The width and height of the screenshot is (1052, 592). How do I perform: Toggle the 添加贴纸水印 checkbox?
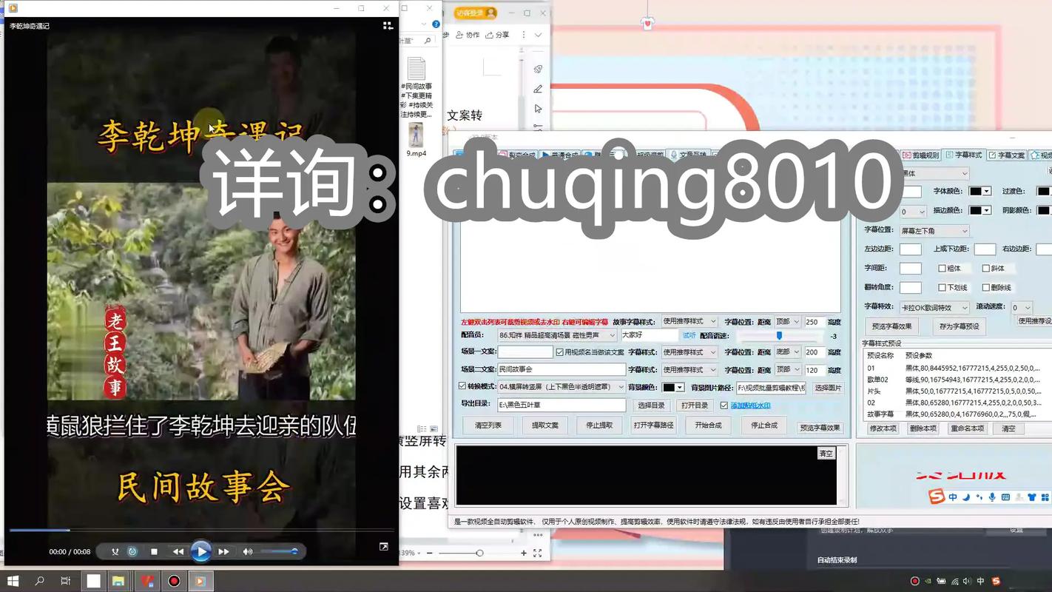pos(724,406)
